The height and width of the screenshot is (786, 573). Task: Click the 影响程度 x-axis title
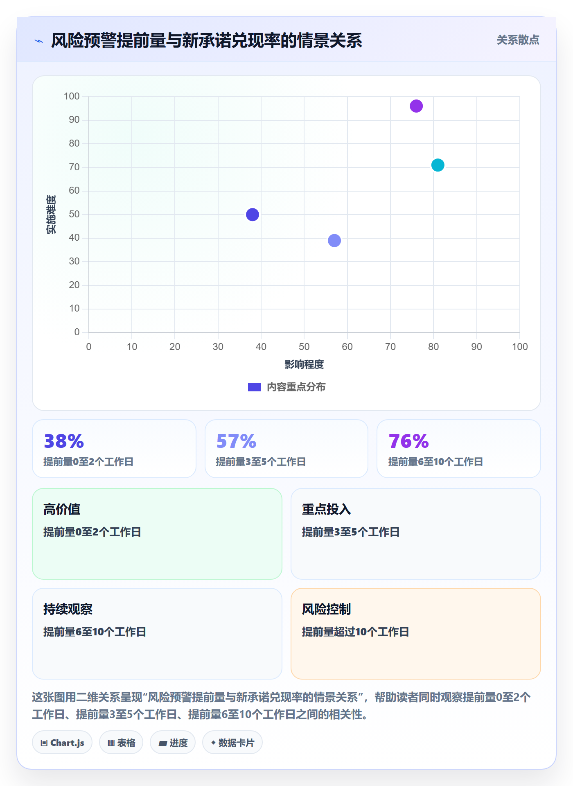point(304,364)
